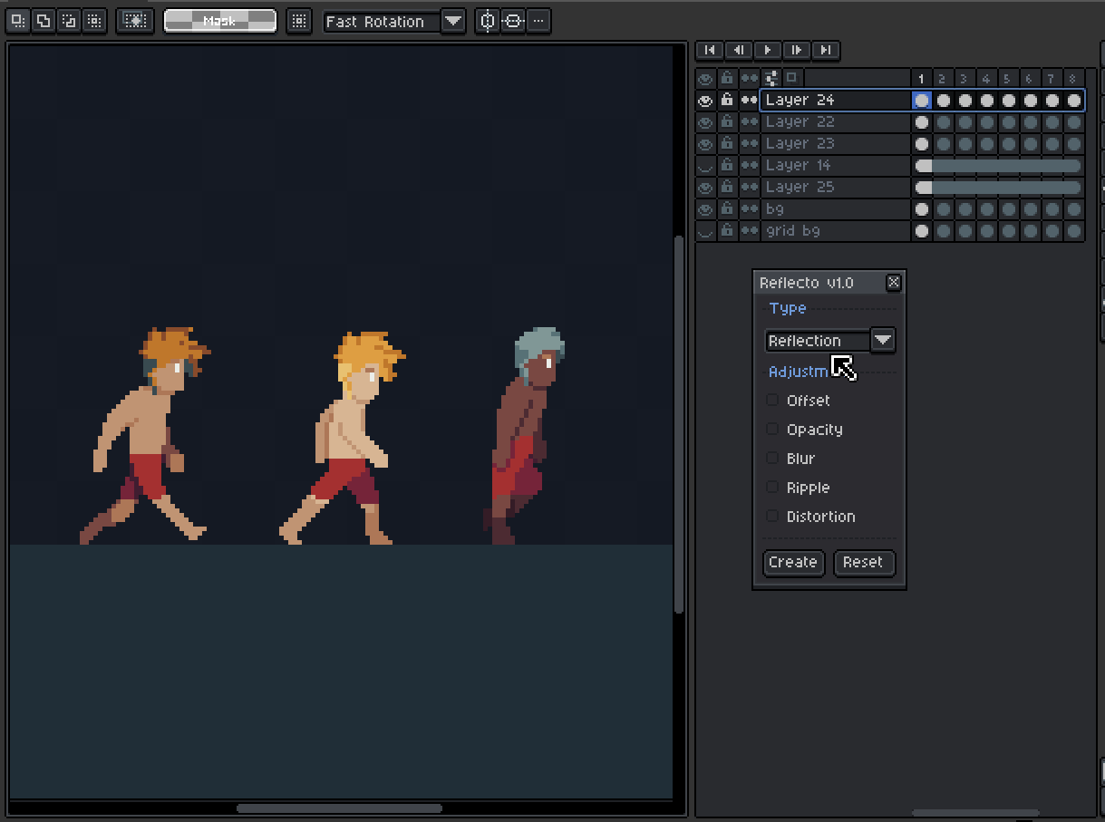Check the Ripple adjustment option
This screenshot has height=822, width=1105.
pyautogui.click(x=772, y=488)
